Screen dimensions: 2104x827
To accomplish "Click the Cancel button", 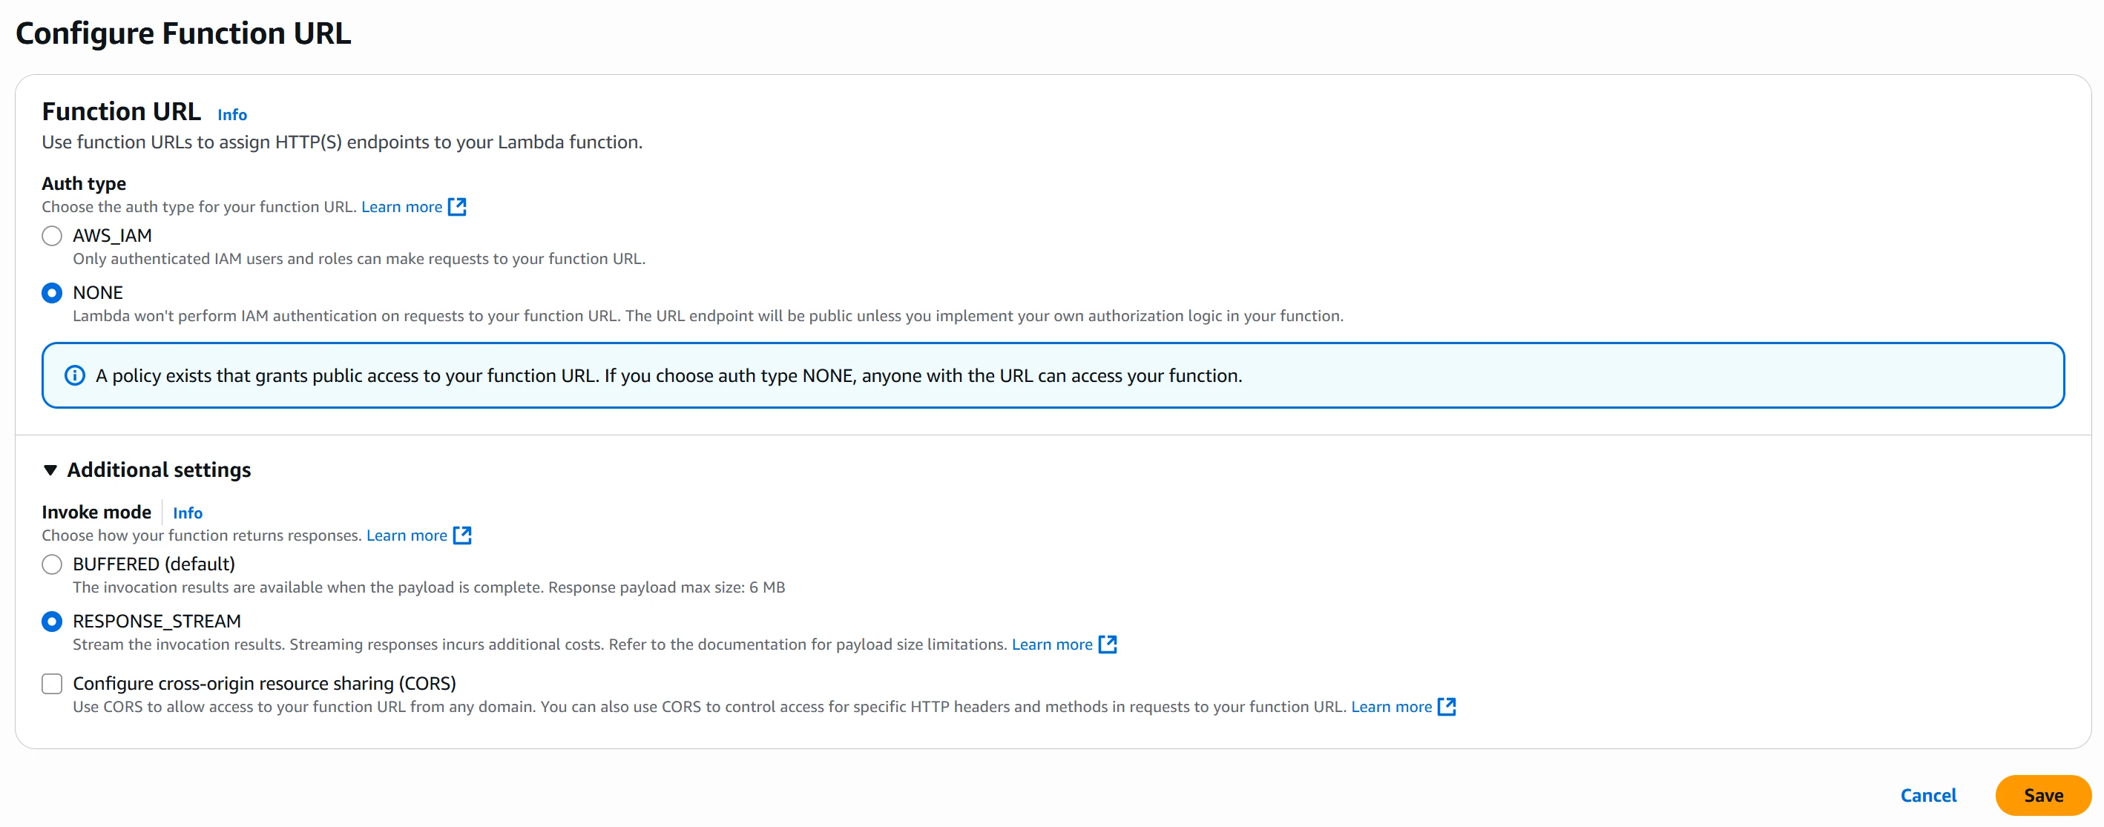I will pos(1927,794).
